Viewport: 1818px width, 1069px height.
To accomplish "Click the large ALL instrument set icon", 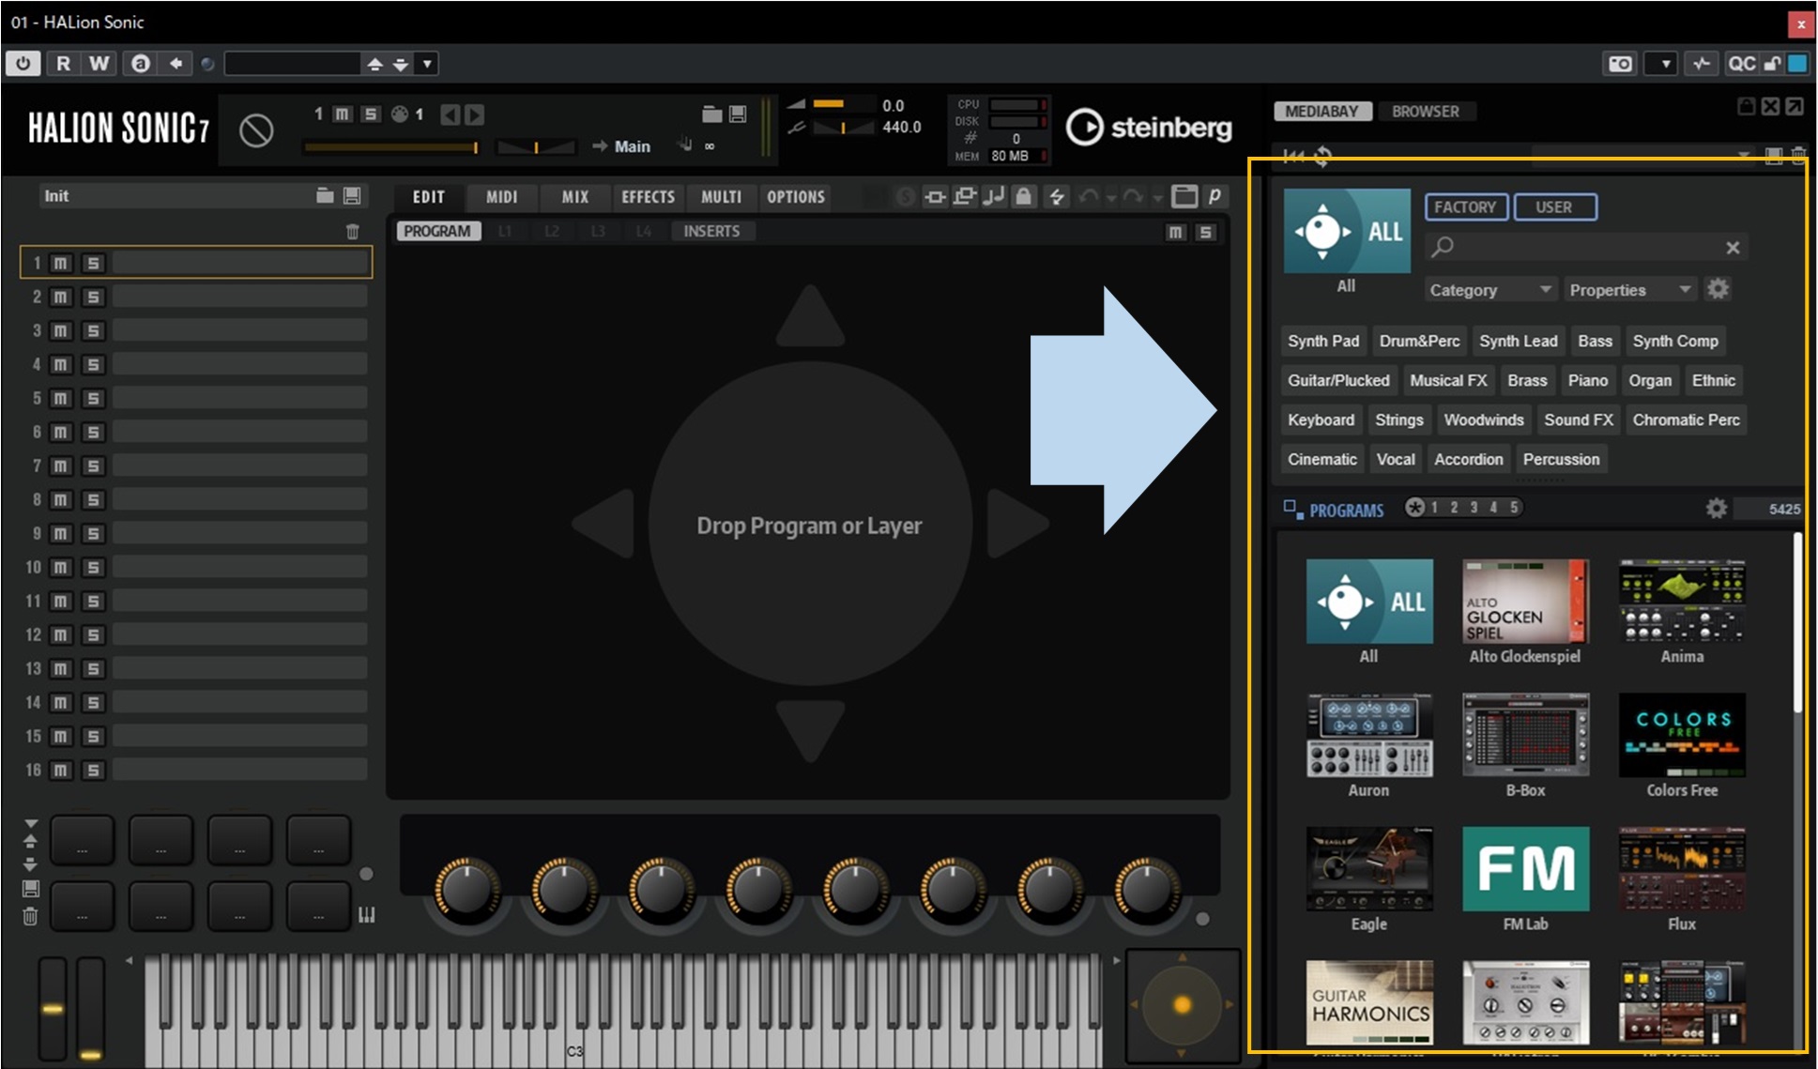I will point(1347,231).
